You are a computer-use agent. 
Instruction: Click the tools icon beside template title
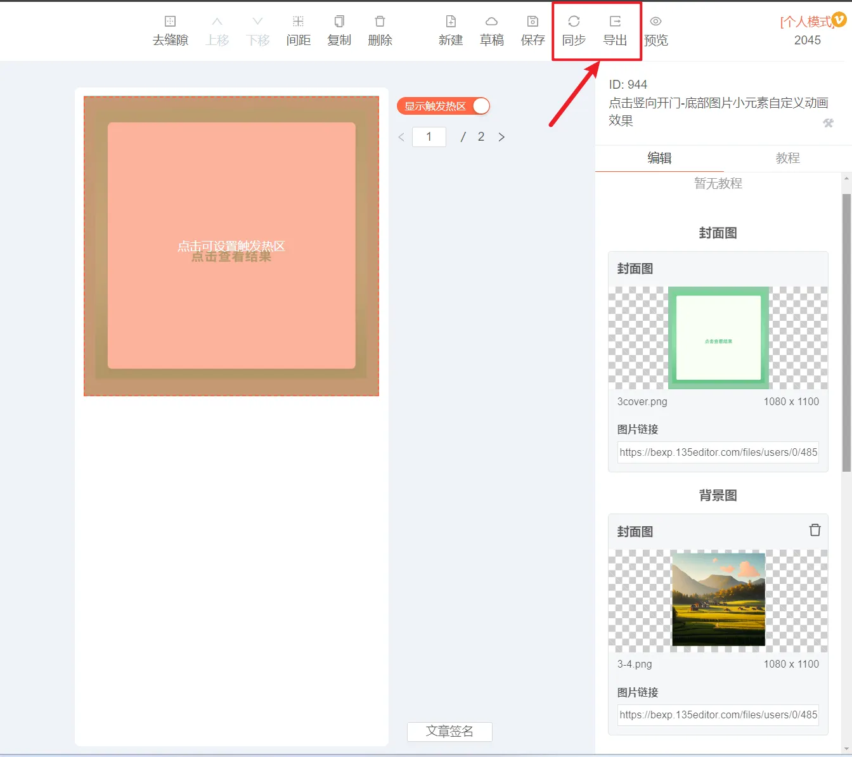[x=828, y=123]
